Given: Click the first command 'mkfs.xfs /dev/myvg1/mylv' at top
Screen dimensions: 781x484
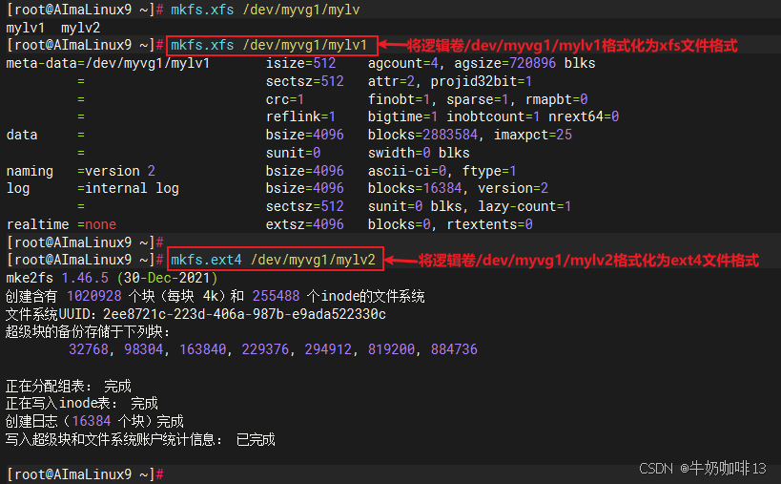Looking at the screenshot, I should pos(265,10).
